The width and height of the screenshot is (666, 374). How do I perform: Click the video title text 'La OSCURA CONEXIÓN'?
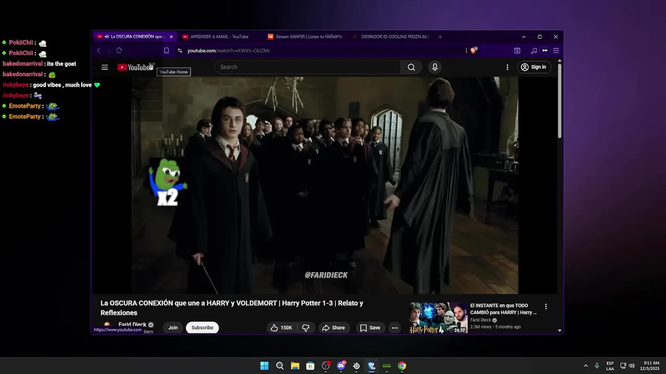(232, 308)
